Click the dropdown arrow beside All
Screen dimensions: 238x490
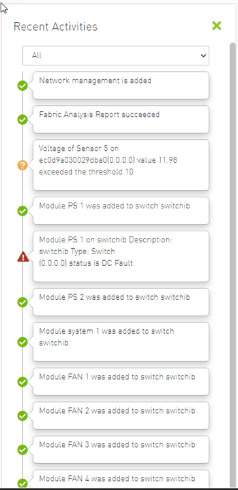coord(203,56)
